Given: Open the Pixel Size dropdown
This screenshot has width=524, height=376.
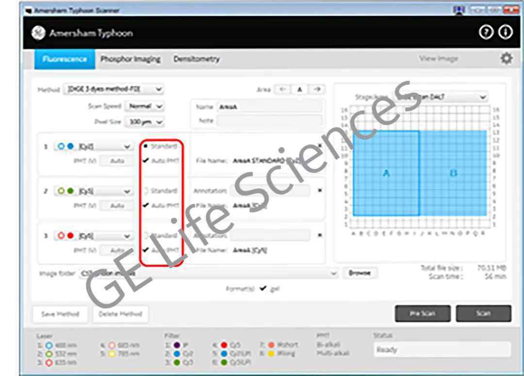Looking at the screenshot, I should point(144,122).
